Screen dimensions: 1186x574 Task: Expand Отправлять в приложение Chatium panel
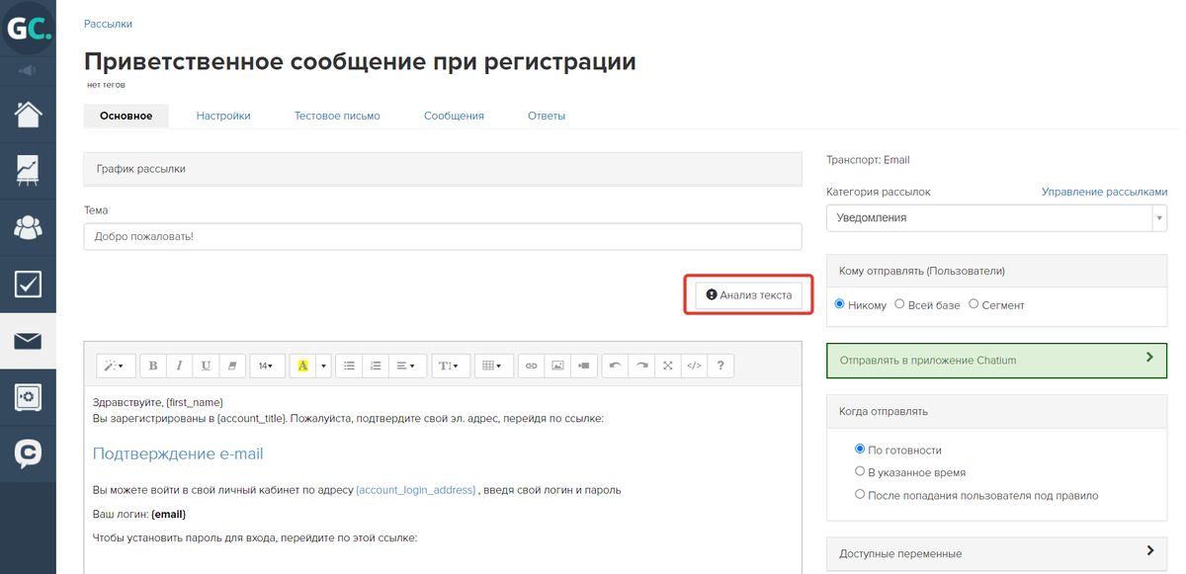click(x=996, y=361)
